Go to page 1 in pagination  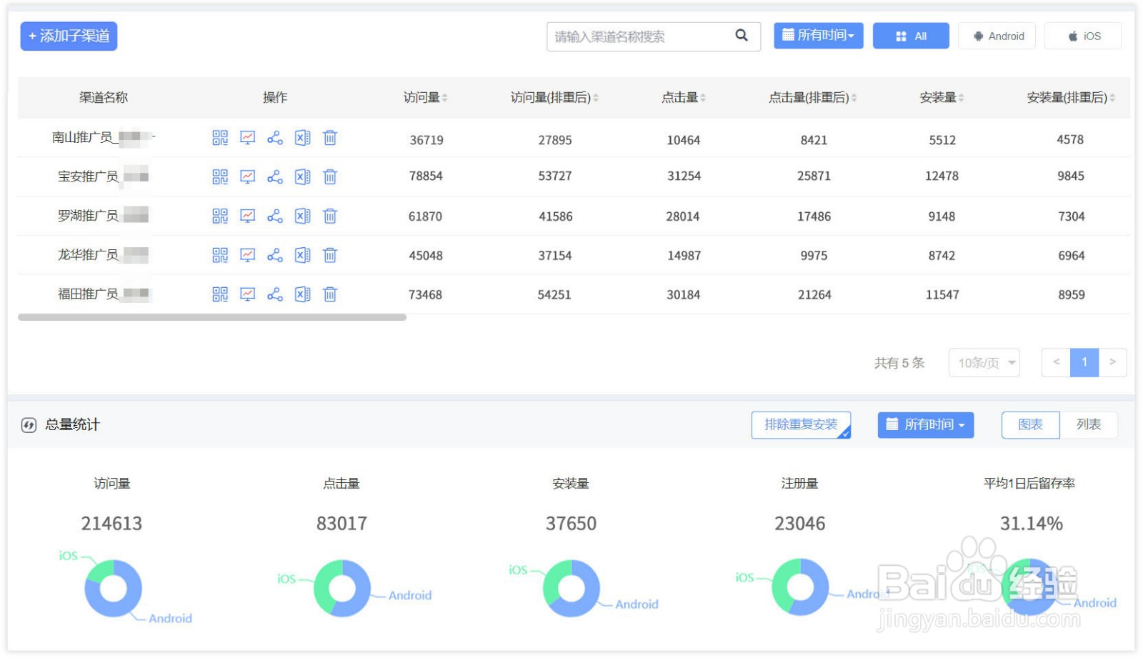point(1084,363)
